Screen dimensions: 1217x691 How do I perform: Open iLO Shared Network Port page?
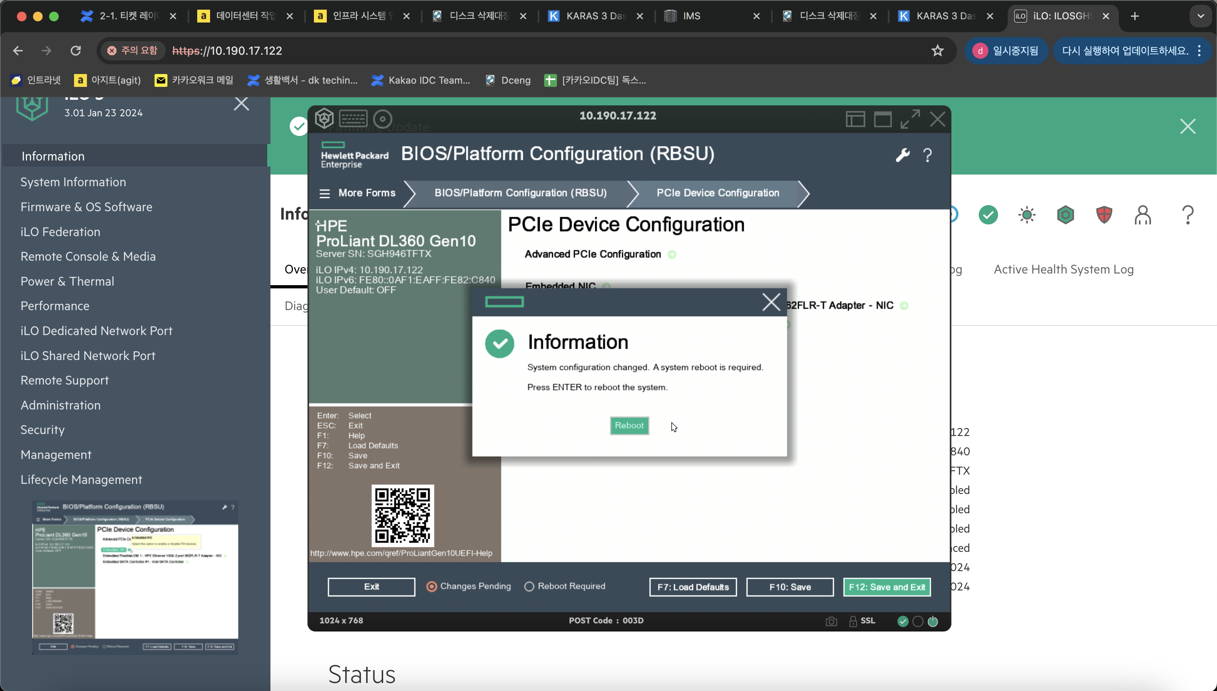click(x=88, y=356)
